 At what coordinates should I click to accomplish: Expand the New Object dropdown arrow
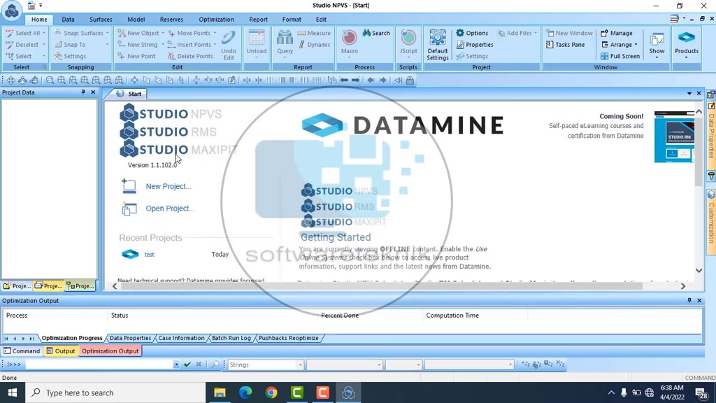coord(162,33)
